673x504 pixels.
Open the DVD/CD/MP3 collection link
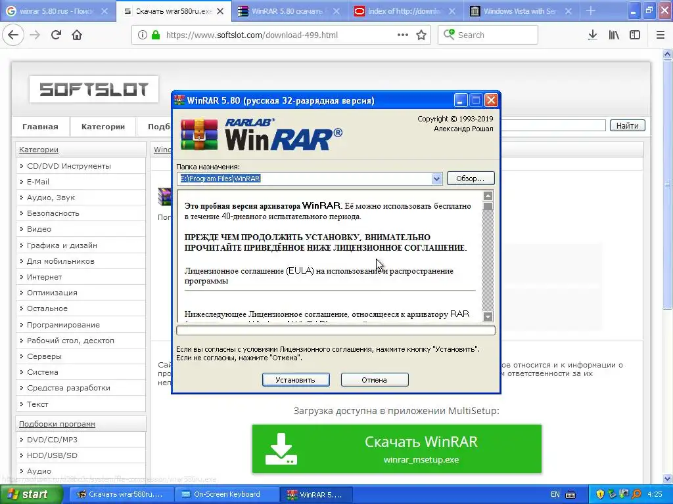[x=52, y=439]
